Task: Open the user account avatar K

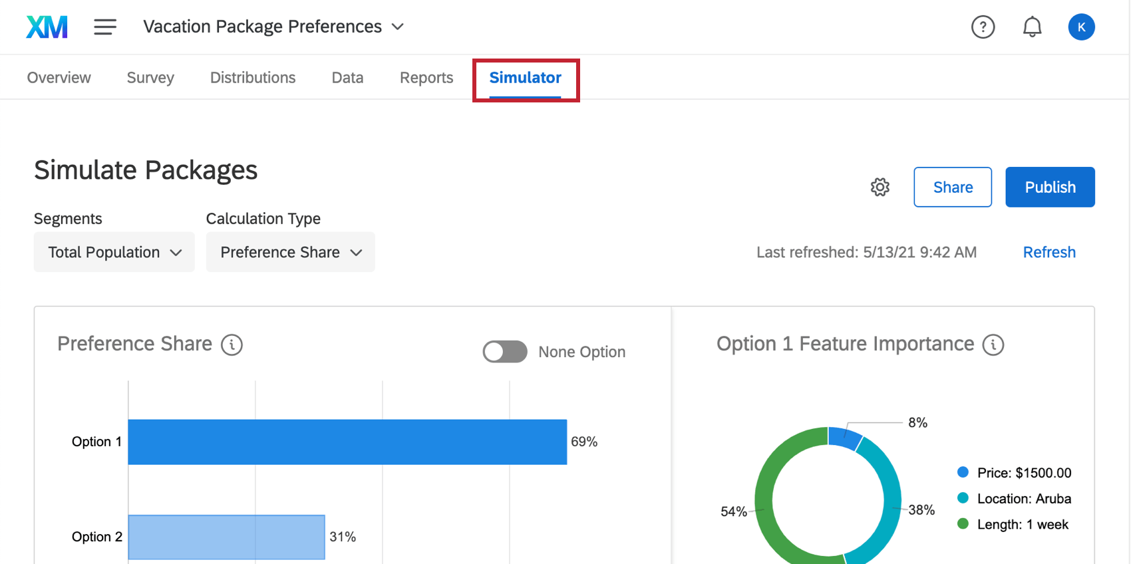Action: (x=1081, y=27)
